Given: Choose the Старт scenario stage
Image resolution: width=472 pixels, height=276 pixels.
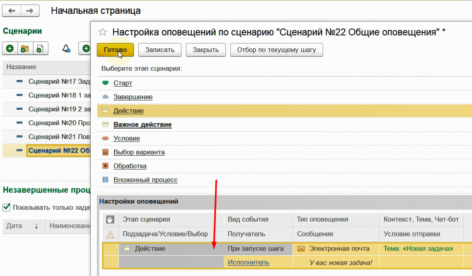Looking at the screenshot, I should tap(123, 83).
